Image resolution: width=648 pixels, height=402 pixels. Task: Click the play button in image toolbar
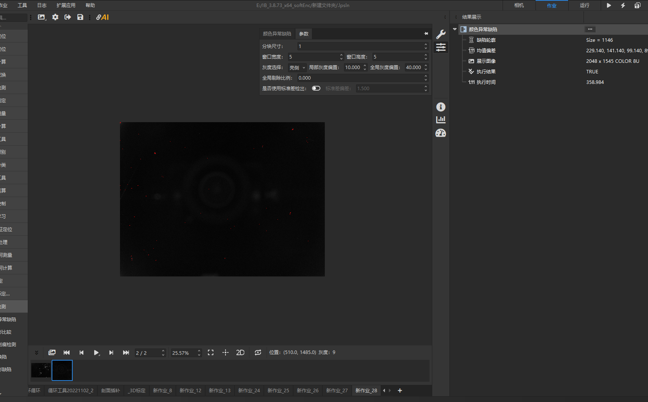coord(96,352)
